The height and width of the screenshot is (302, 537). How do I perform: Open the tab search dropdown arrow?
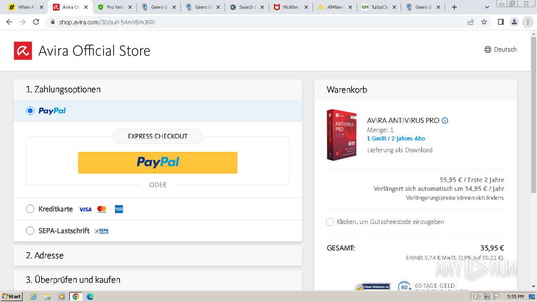487,7
